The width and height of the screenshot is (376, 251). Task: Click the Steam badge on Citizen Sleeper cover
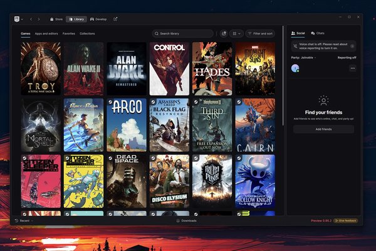tap(24, 158)
